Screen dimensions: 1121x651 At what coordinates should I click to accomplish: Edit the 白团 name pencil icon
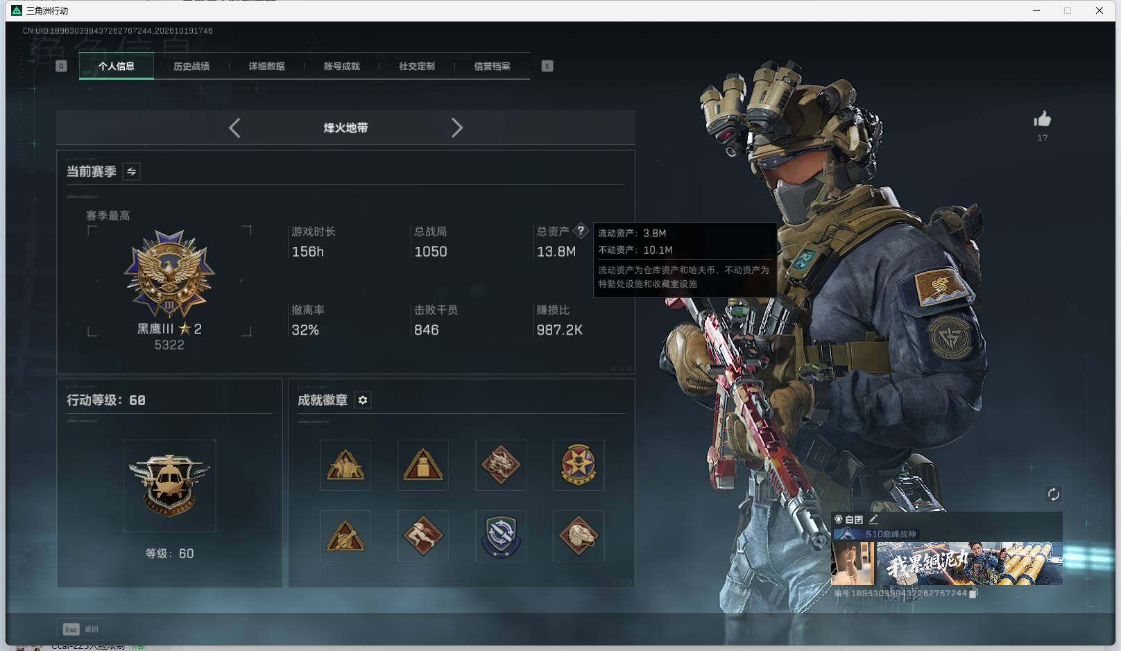[873, 519]
